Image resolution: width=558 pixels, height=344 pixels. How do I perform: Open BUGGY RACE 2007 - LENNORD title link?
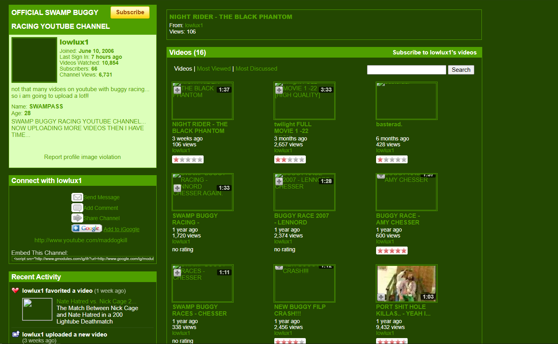pyautogui.click(x=301, y=219)
